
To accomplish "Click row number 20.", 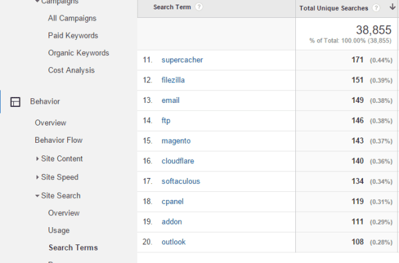I will coord(148,242).
